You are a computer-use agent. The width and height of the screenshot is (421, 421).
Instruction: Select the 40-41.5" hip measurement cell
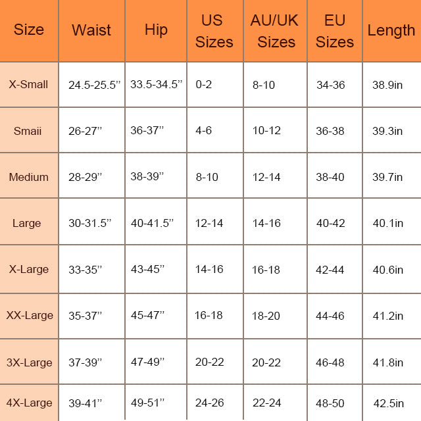pyautogui.click(x=152, y=223)
